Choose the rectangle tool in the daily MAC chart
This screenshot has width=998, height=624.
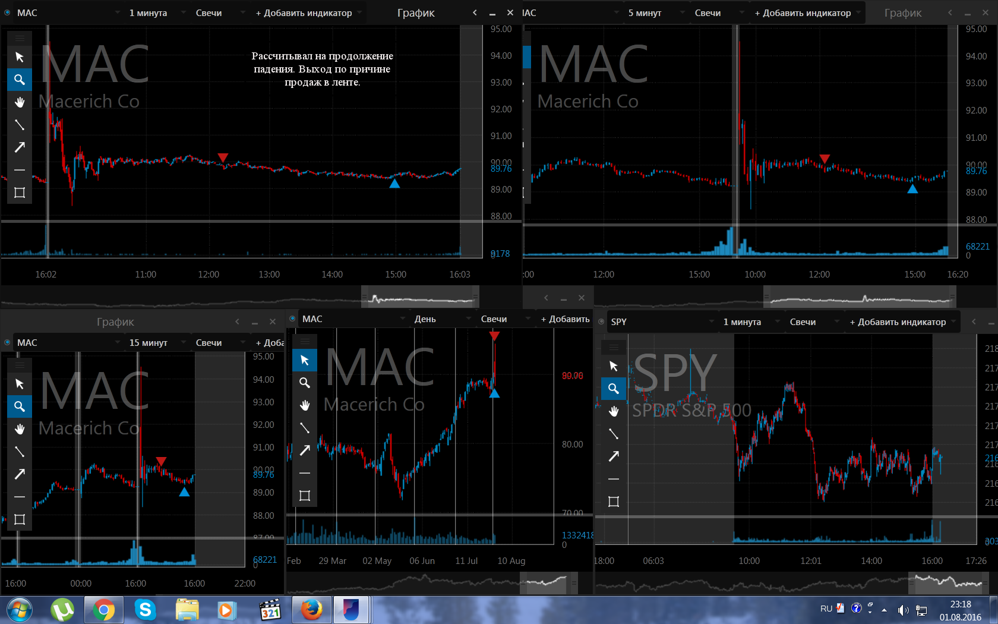[305, 496]
